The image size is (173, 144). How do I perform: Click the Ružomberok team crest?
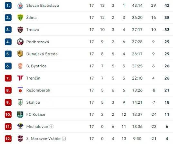20,90
